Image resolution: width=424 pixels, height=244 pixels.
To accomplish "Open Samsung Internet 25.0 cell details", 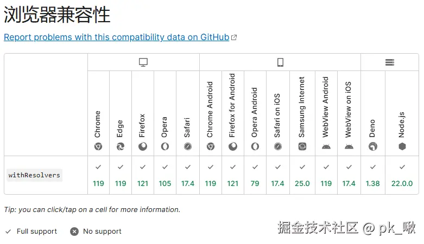I will (x=302, y=175).
